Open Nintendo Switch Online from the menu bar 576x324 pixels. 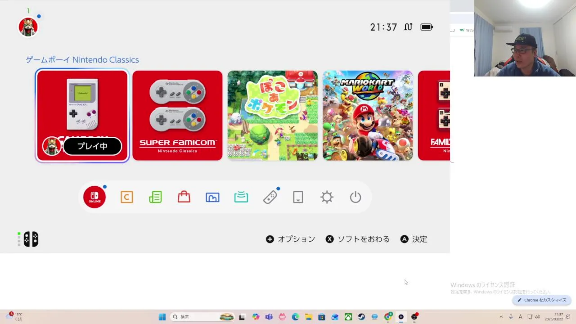point(94,197)
